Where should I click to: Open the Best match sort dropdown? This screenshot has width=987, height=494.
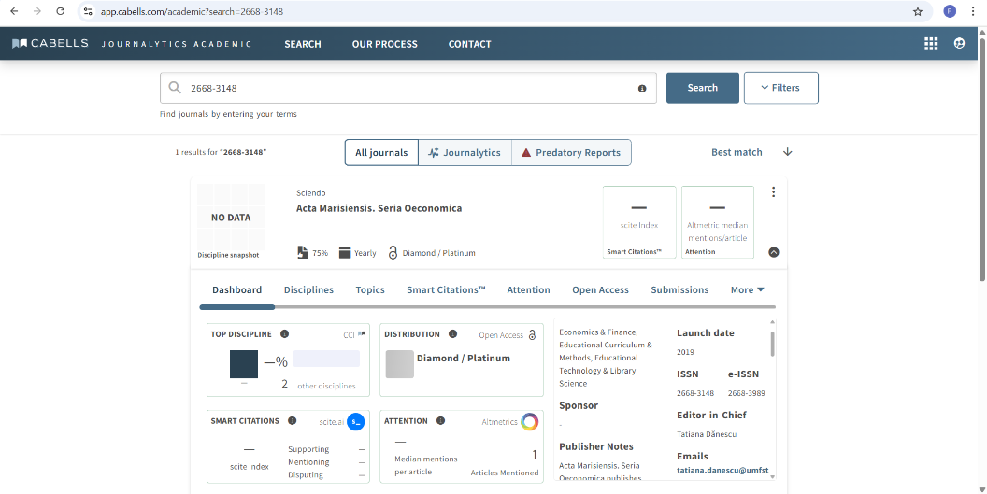(737, 152)
